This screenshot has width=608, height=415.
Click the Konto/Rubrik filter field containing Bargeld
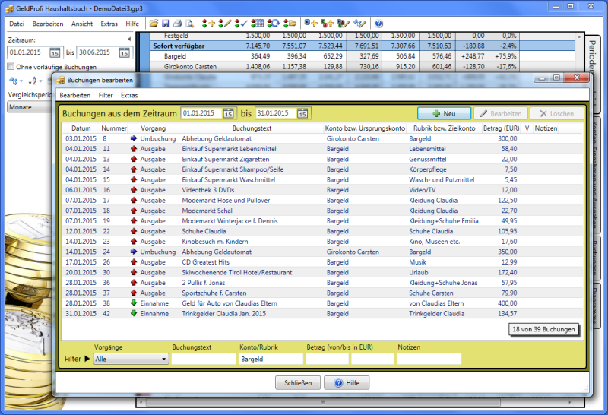tap(271, 359)
